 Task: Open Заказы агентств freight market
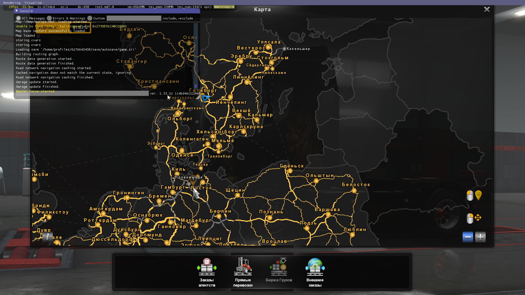pos(207,272)
